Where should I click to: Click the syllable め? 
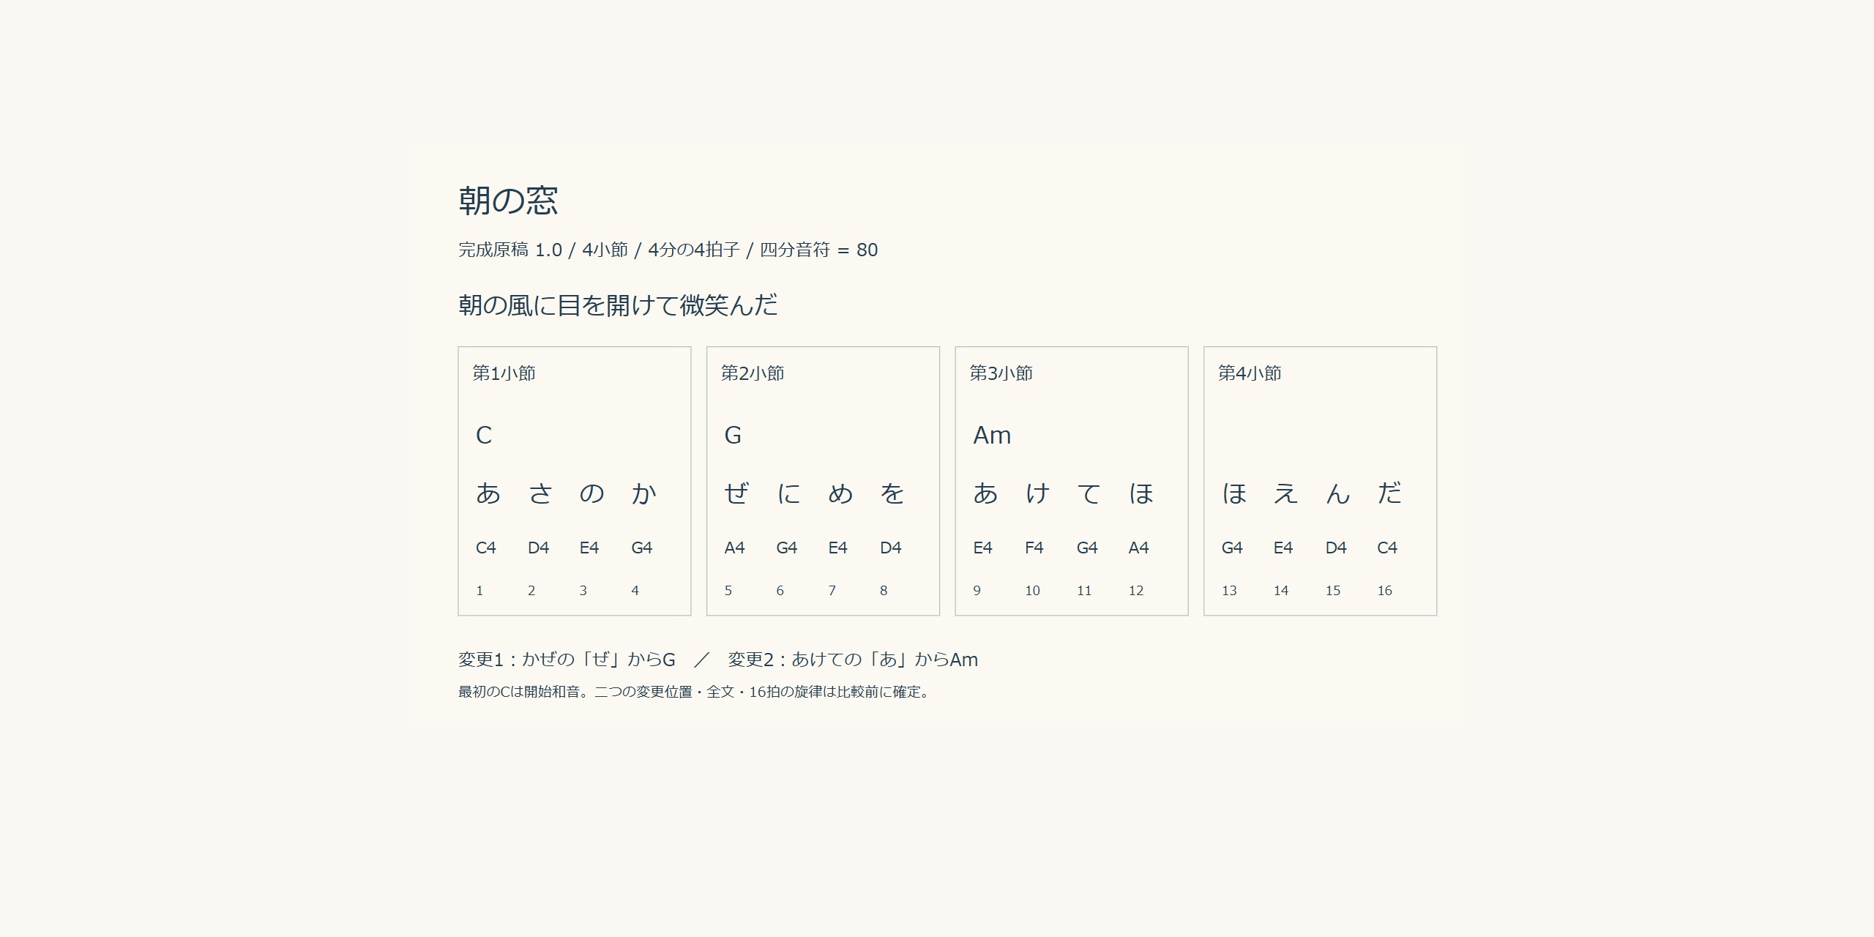[x=840, y=493]
